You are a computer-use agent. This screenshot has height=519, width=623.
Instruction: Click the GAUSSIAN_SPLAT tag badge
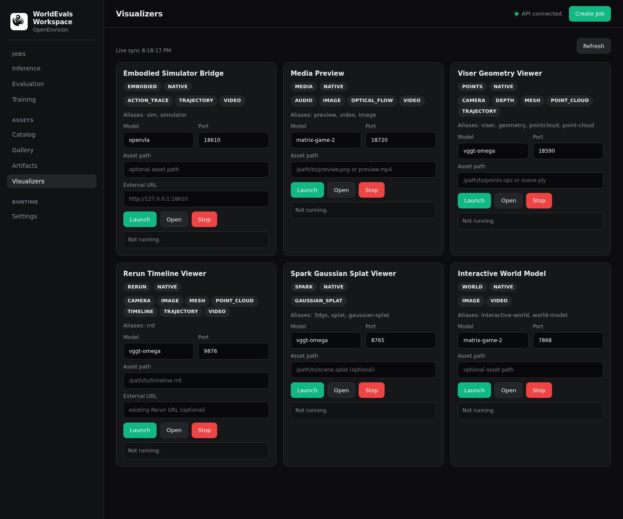318,301
